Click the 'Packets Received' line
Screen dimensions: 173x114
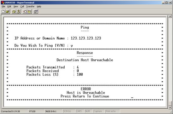pyautogui.click(x=53, y=71)
